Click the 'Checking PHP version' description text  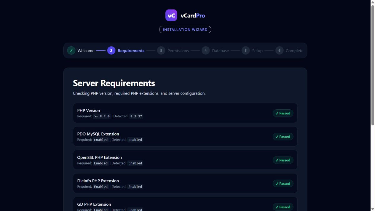click(x=139, y=93)
